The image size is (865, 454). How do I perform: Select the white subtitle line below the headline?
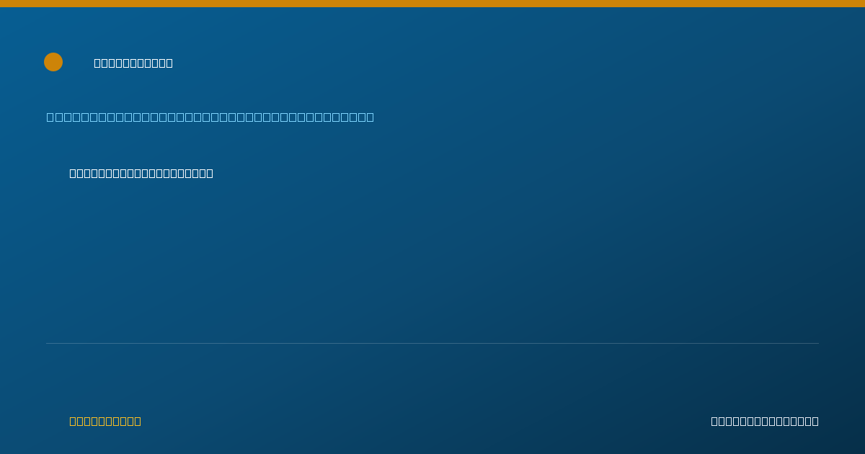click(141, 173)
